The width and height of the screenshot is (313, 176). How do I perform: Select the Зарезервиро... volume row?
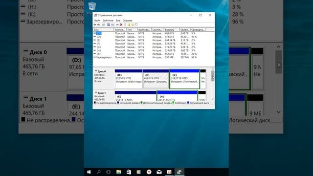click(x=104, y=57)
